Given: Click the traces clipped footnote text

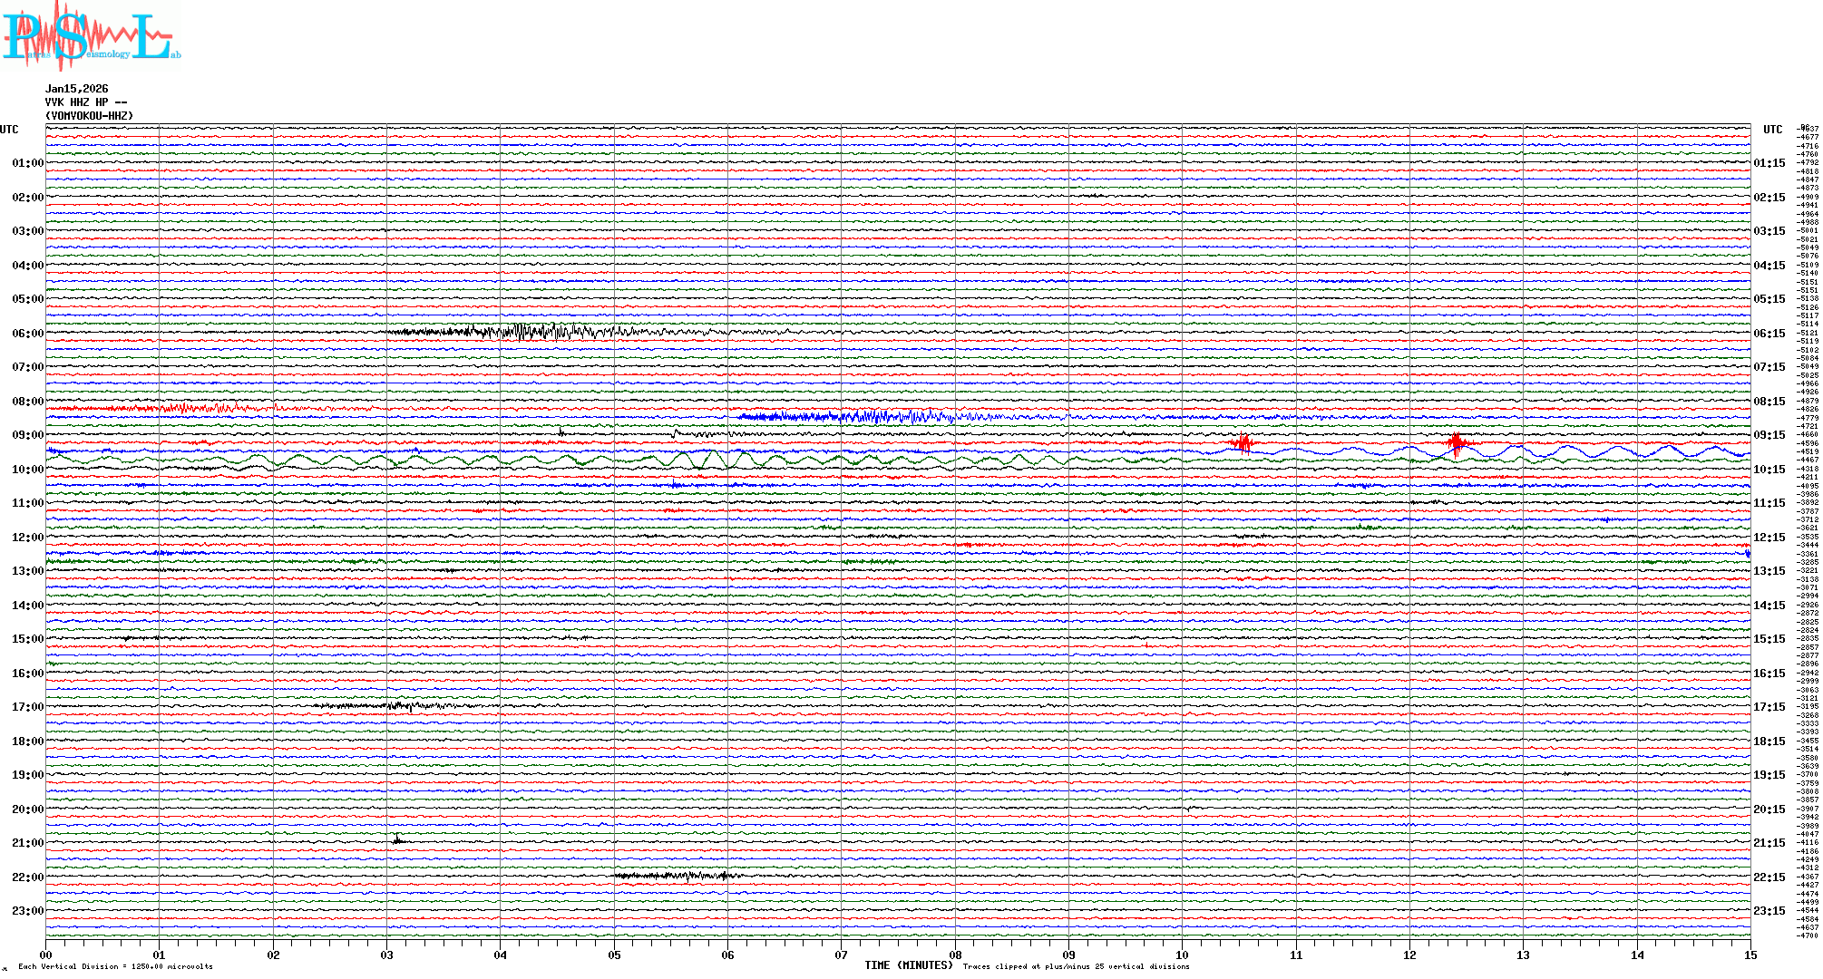Looking at the screenshot, I should coord(1076,966).
